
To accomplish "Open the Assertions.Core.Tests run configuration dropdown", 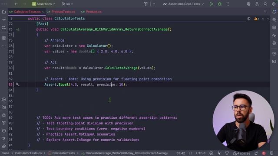I will click(184, 4).
